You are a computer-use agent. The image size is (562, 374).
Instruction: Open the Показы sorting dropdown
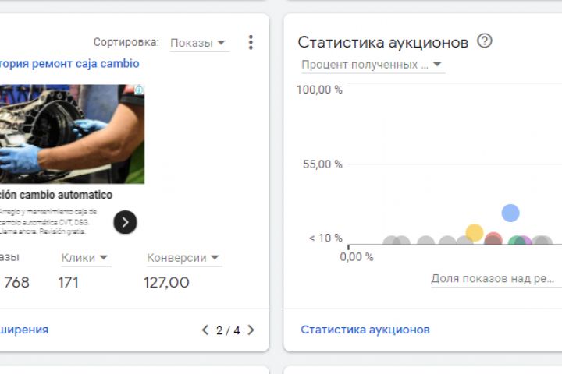click(198, 43)
